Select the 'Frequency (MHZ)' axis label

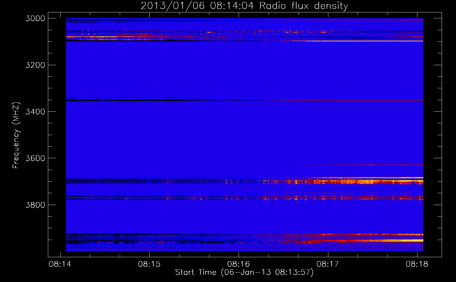(16, 135)
